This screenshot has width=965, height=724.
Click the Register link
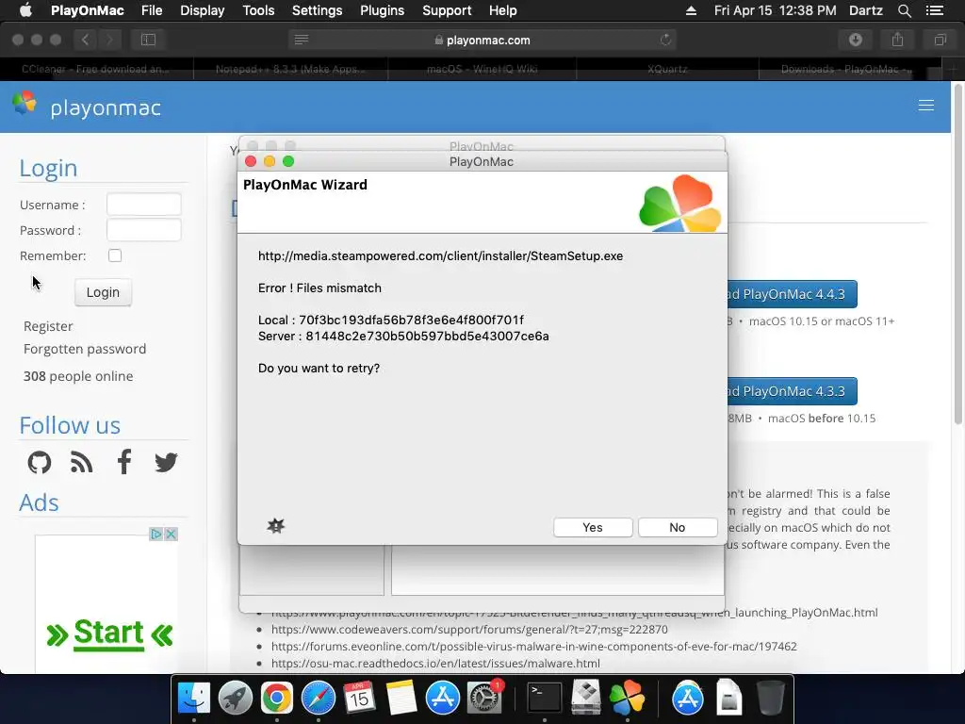click(48, 326)
